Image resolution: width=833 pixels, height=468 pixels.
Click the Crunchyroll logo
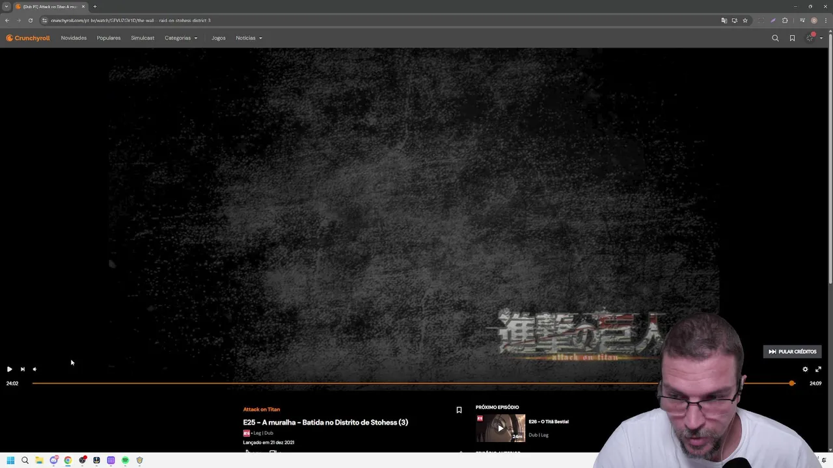coord(28,38)
